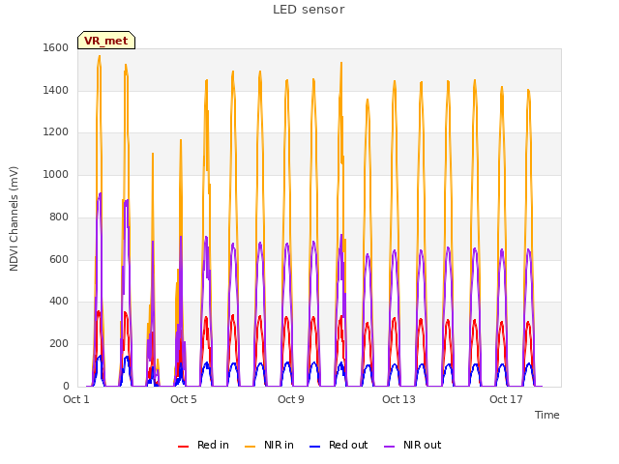The image size is (619, 464).
Task: Click the 1400 y-axis tick label
Action: (x=56, y=90)
